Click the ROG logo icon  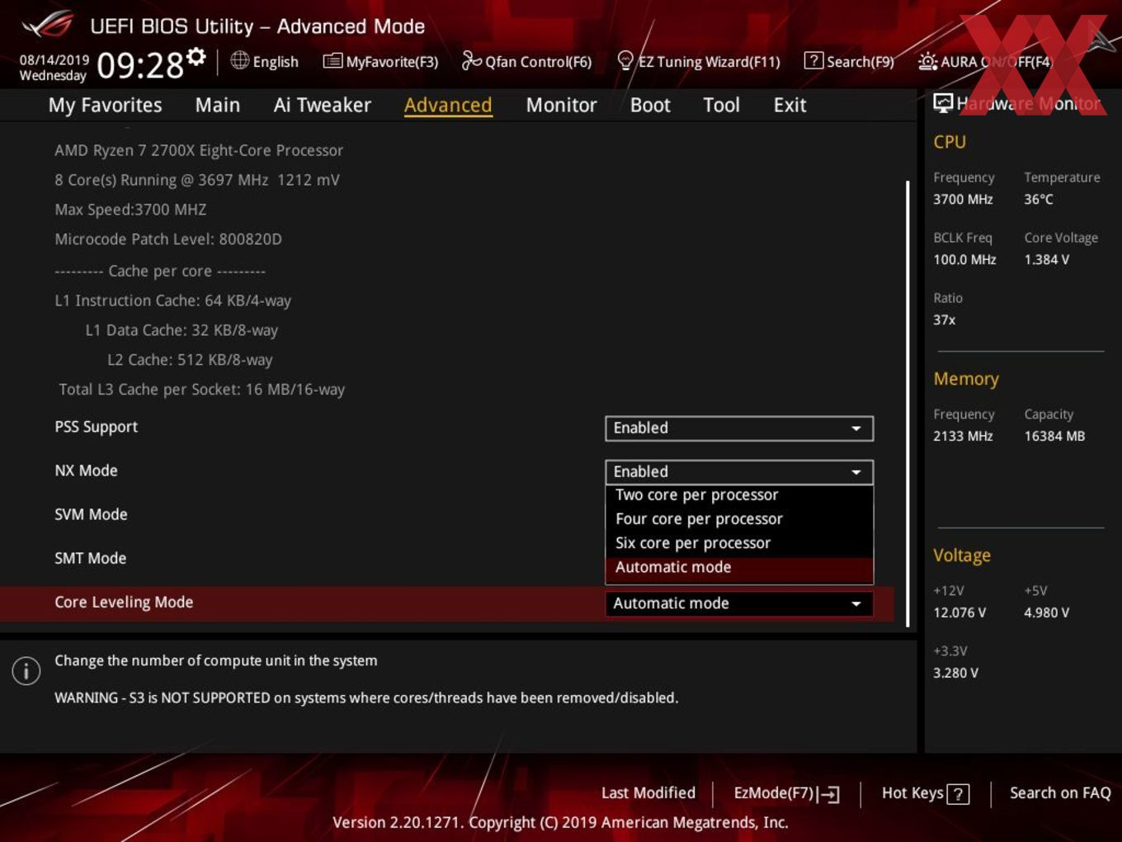pos(48,25)
